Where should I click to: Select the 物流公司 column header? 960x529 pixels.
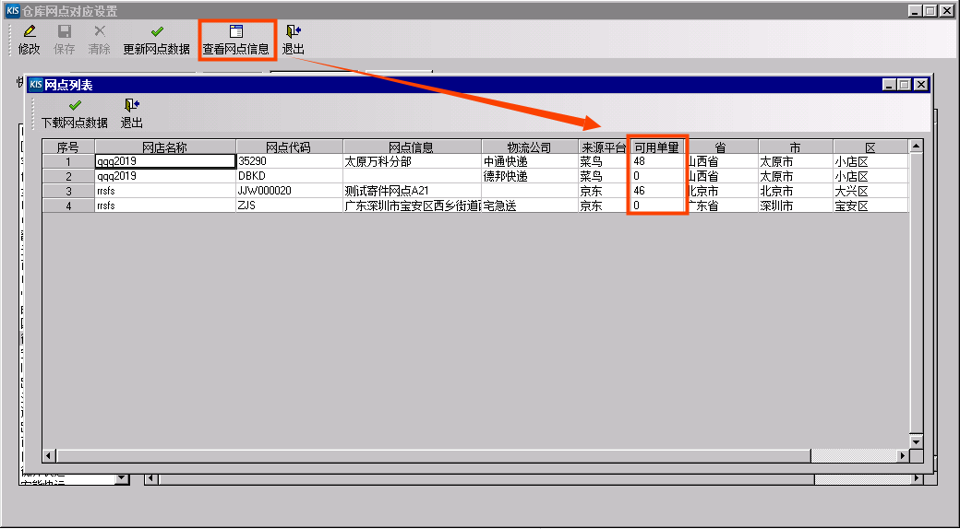[530, 147]
